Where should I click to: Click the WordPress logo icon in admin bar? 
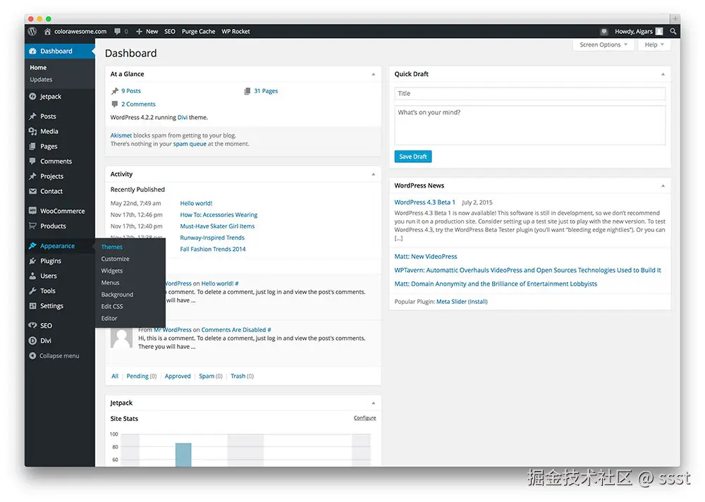point(32,32)
